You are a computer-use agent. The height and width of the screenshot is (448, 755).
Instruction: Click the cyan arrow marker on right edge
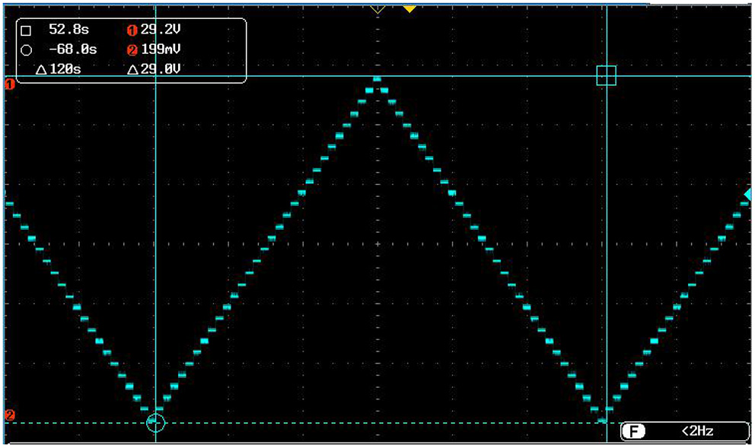(748, 195)
